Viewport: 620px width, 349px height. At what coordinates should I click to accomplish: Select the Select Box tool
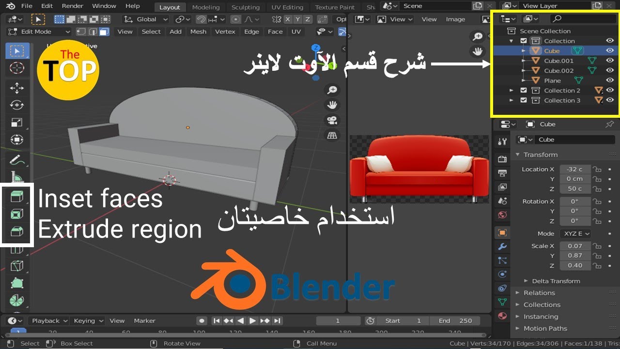pos(17,51)
